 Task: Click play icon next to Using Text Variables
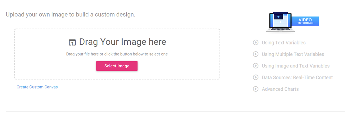(x=255, y=43)
